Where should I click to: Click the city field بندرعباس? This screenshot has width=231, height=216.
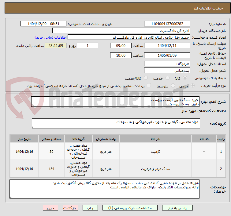[167, 71]
